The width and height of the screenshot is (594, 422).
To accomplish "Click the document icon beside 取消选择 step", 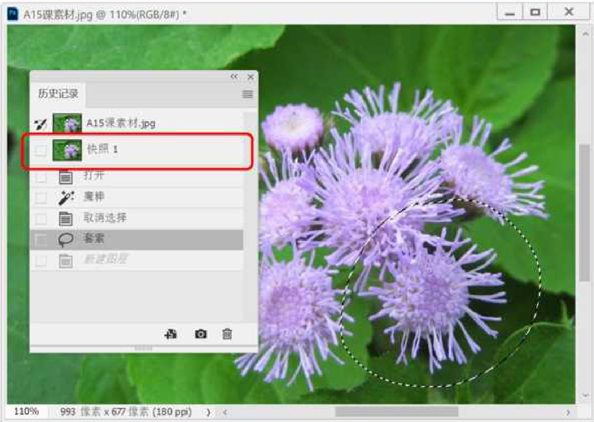I will point(66,218).
